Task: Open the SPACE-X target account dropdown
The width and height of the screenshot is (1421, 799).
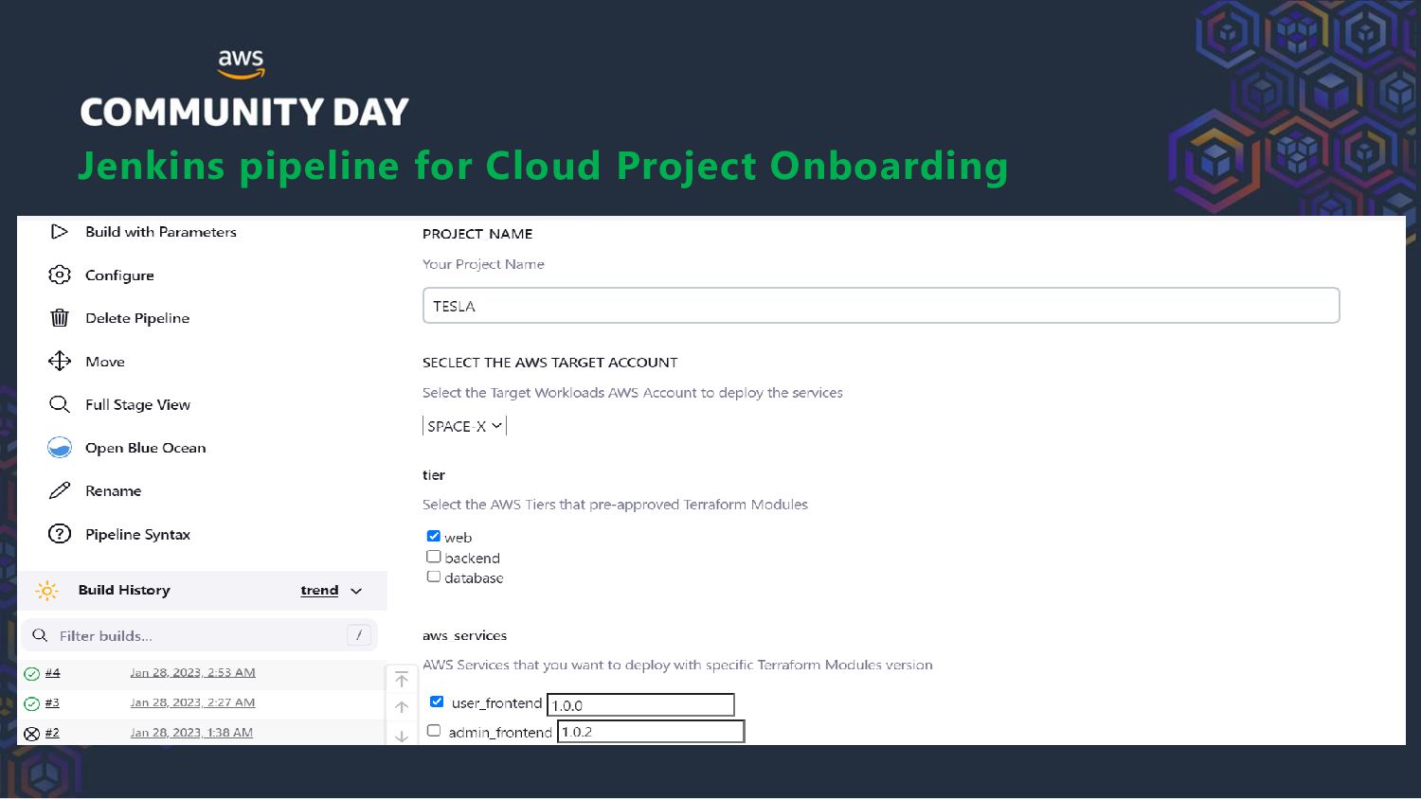Action: click(464, 426)
